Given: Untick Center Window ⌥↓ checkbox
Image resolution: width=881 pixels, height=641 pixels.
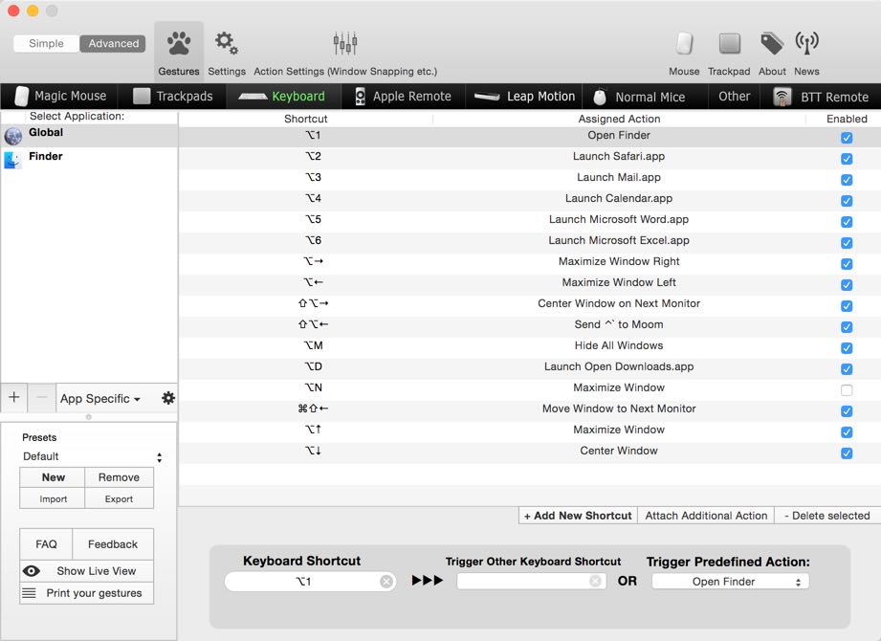Looking at the screenshot, I should tap(847, 453).
